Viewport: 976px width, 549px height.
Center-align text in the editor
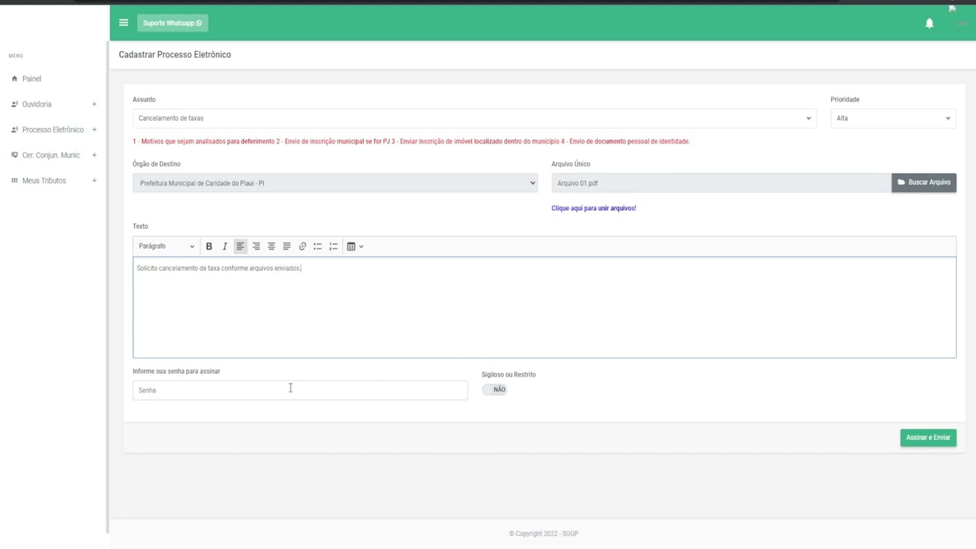[271, 246]
